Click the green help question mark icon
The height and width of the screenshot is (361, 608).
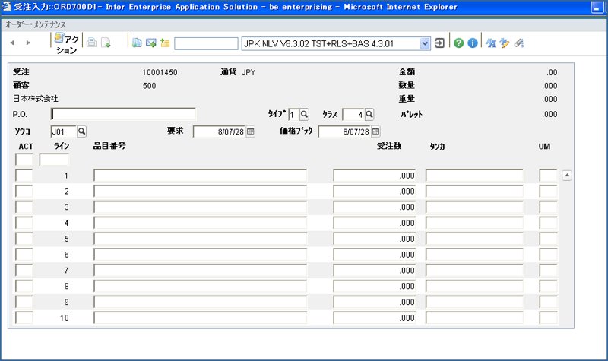pyautogui.click(x=459, y=43)
